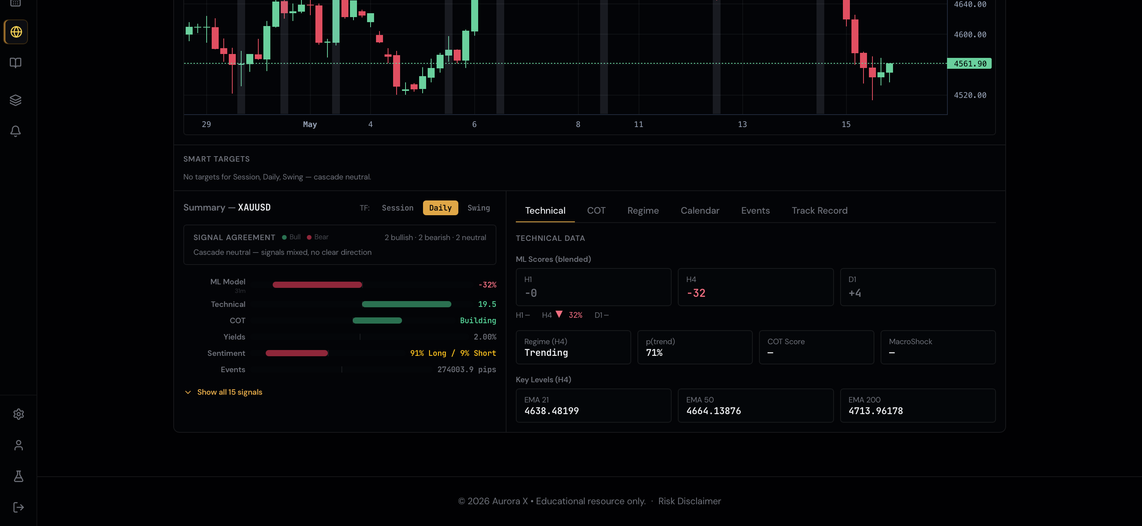Viewport: 1142px width, 526px height.
Task: Click the 274003.9 pips Events value
Action: pyautogui.click(x=467, y=369)
